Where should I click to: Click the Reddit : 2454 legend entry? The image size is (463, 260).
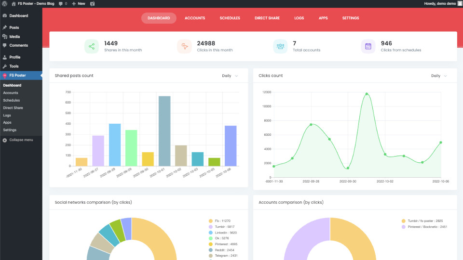221,250
